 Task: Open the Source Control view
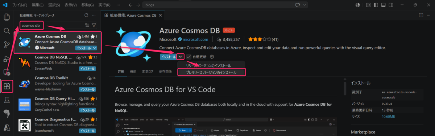[x=7, y=45]
